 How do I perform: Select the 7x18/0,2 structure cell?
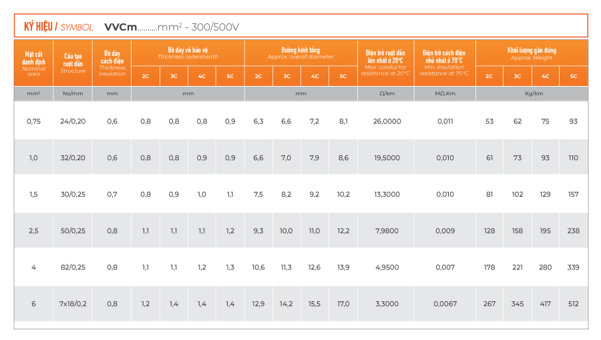click(73, 303)
